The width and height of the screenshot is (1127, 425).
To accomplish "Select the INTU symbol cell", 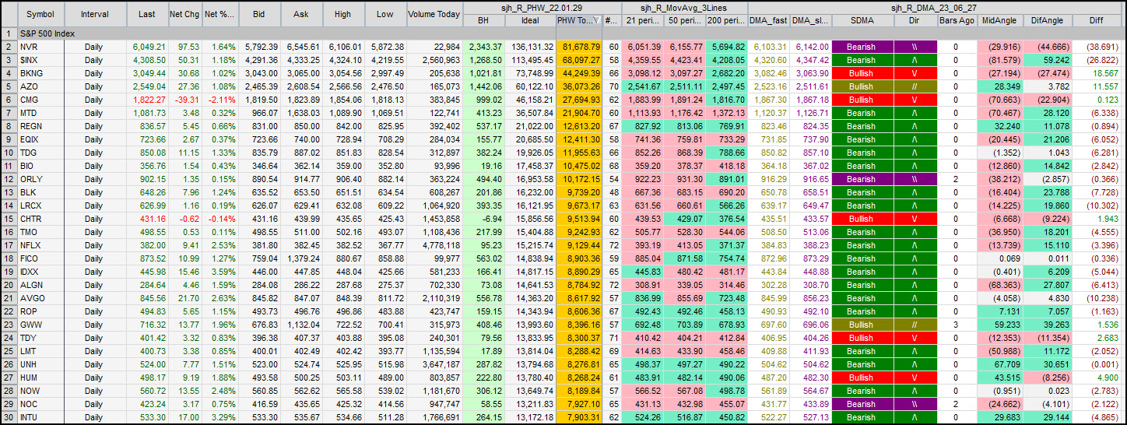I will 40,418.
